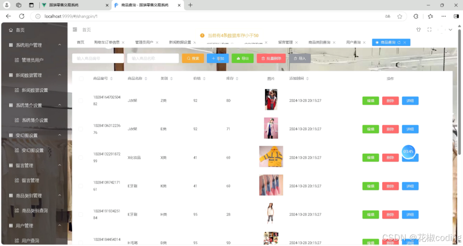Open the user avatar dropdown arrow
The height and width of the screenshot is (246, 463).
450,30
